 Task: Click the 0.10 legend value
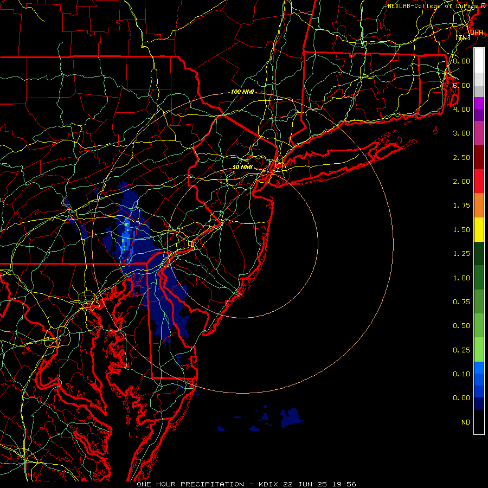tap(461, 374)
